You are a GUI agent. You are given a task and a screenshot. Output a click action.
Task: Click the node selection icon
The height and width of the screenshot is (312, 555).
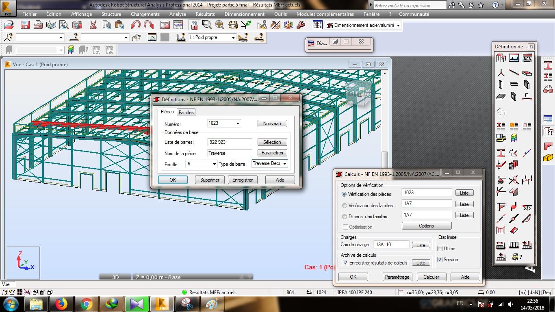8,37
